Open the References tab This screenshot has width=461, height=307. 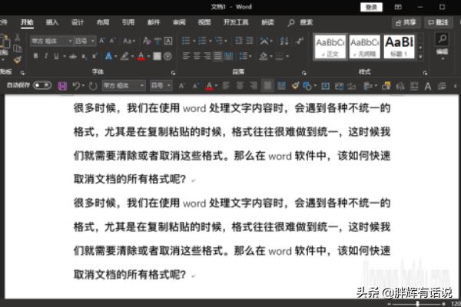click(128, 22)
